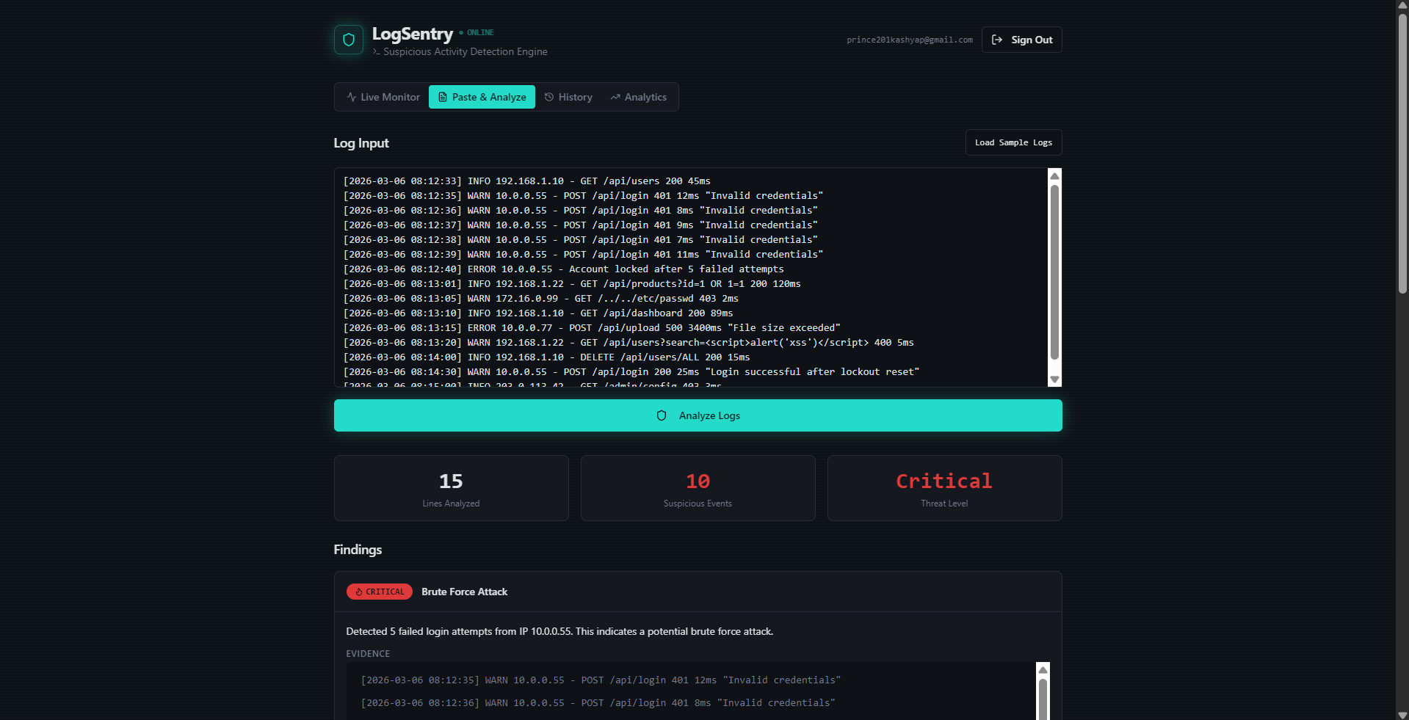The height and width of the screenshot is (720, 1409).
Task: Load the sample logs
Action: [x=1013, y=142]
